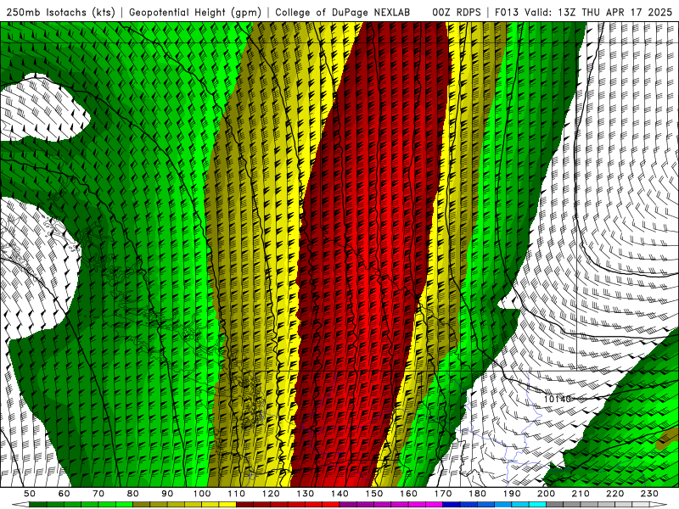Click the '110' value on the color scale
Image resolution: width=679 pixels, height=509 pixels.
pyautogui.click(x=236, y=494)
